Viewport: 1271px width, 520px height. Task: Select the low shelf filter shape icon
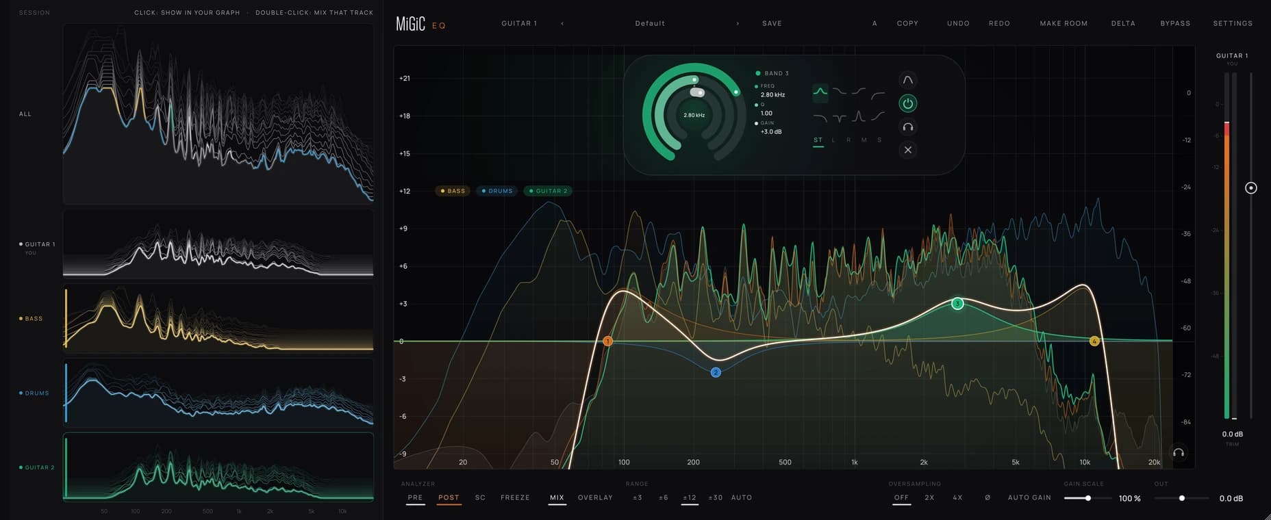tap(840, 91)
